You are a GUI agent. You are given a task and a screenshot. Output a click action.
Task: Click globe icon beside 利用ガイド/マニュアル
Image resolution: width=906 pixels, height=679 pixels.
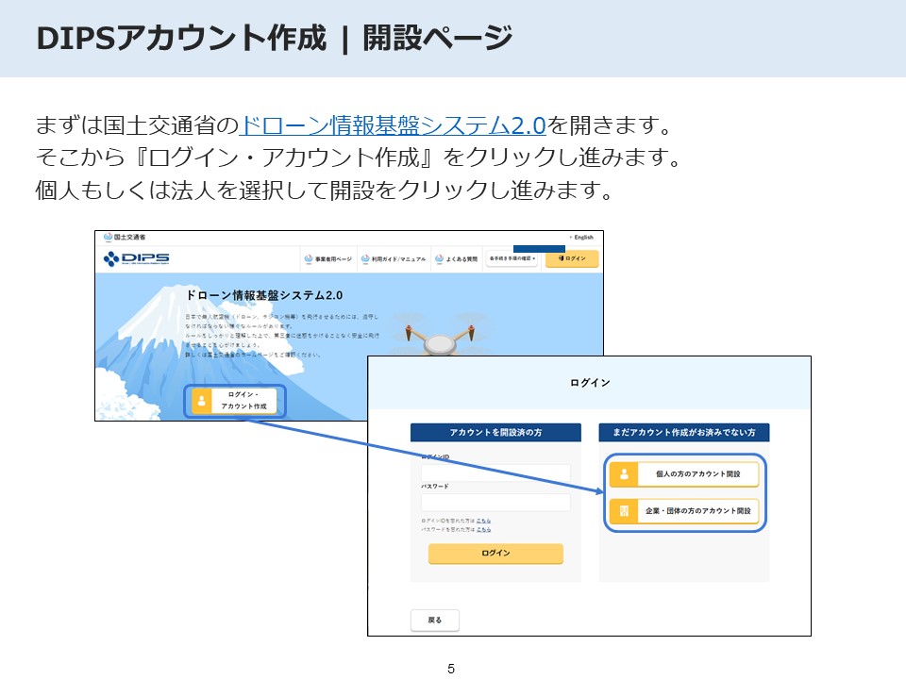tap(365, 258)
